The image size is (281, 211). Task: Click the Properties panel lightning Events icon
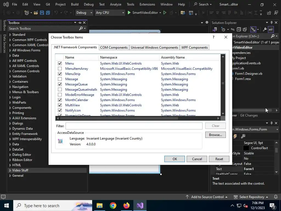coord(235,136)
